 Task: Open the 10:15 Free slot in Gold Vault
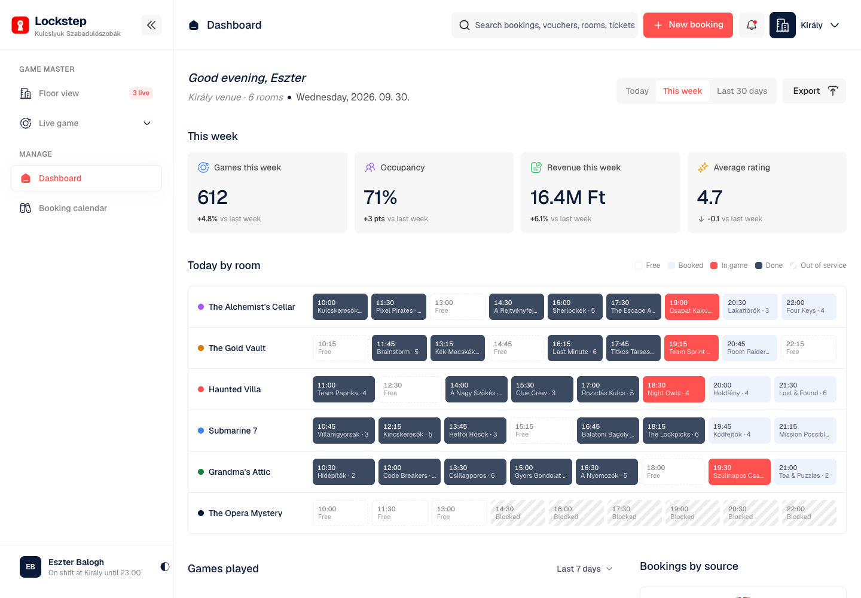point(341,348)
